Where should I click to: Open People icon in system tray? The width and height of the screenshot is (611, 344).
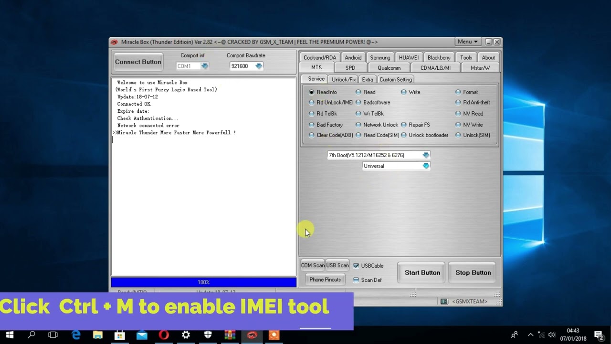point(515,335)
